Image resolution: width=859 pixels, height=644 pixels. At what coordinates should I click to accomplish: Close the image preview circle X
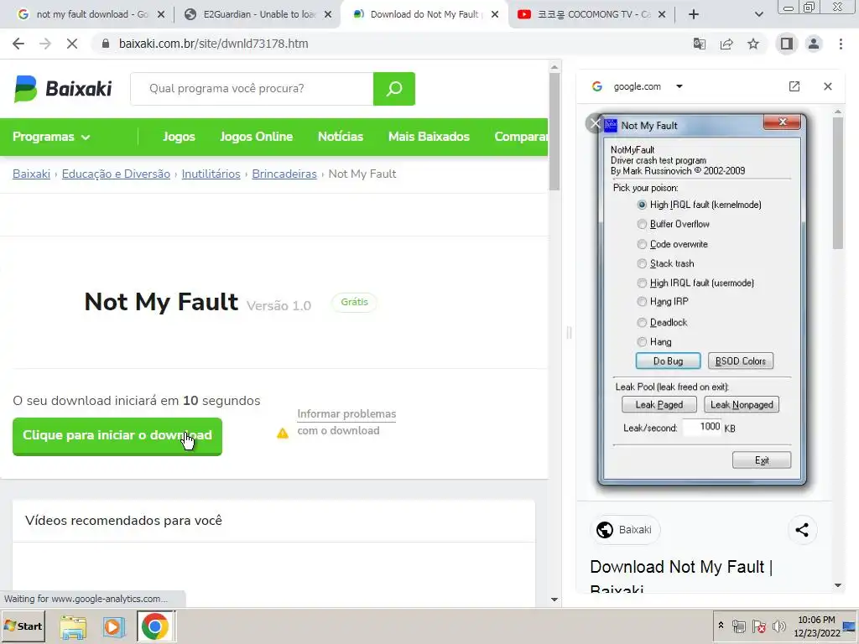(x=595, y=123)
